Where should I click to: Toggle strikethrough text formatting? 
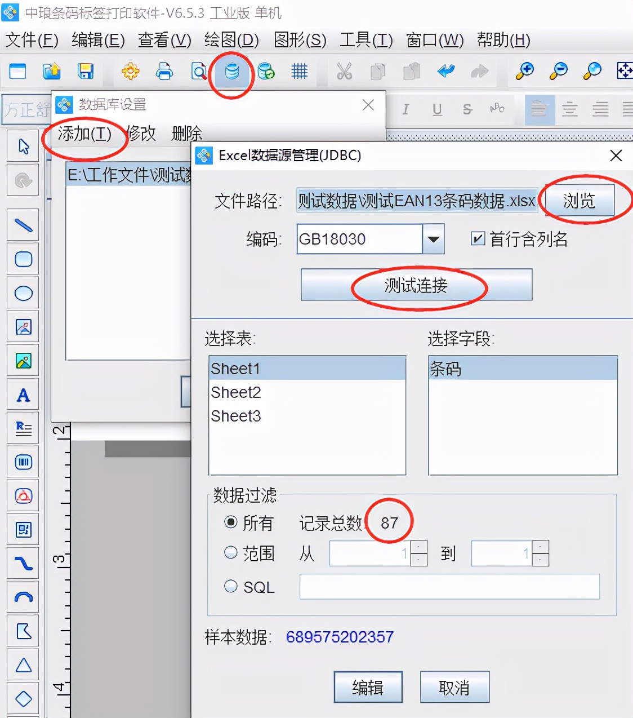click(x=467, y=109)
